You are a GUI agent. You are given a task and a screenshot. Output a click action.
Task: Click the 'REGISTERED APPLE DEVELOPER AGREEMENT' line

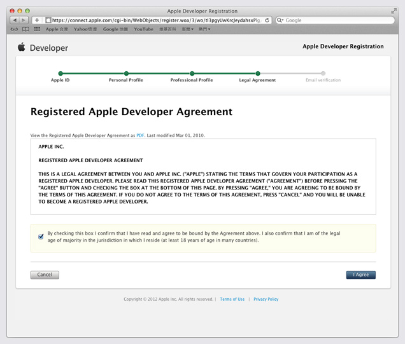[x=90, y=160]
